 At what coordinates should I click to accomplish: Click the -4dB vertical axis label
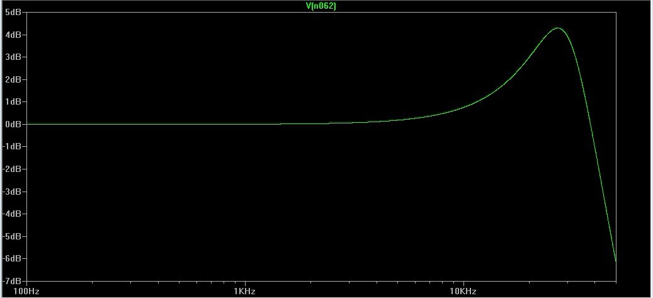tap(11, 214)
